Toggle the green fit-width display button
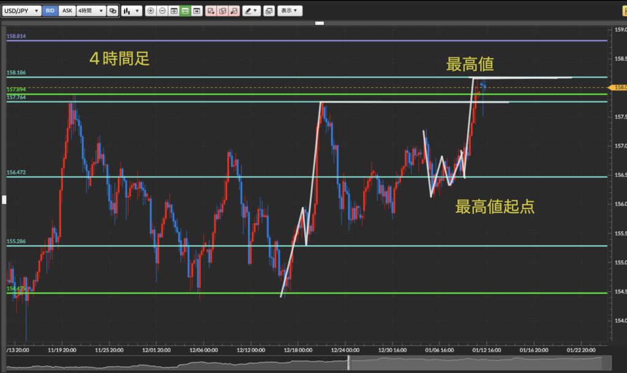627x373 pixels. coord(185,11)
